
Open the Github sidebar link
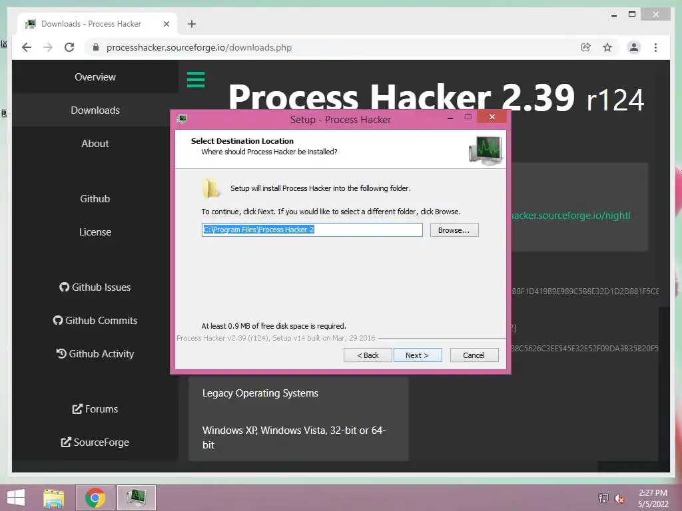tap(95, 198)
